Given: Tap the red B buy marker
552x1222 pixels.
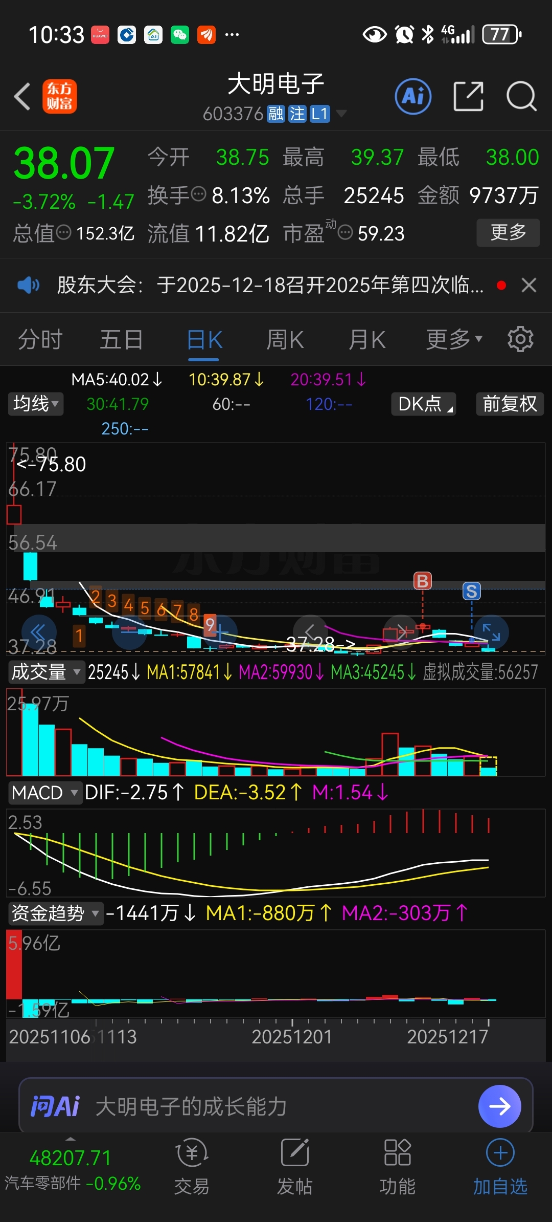Looking at the screenshot, I should (x=423, y=581).
